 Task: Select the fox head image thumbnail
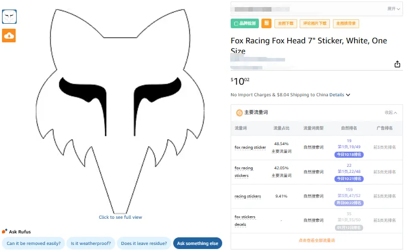point(9,17)
